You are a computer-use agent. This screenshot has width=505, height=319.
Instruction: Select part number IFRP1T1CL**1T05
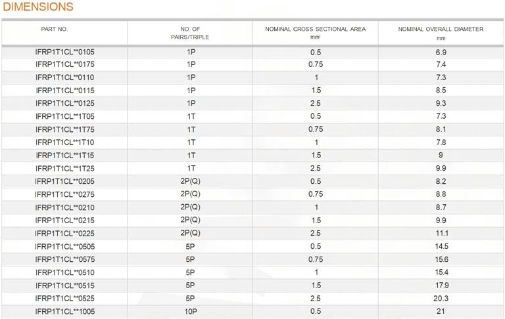point(64,116)
